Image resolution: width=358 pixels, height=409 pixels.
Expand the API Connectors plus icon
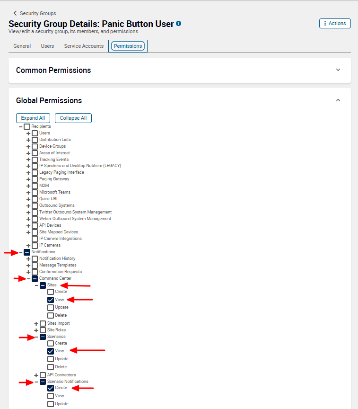36,375
